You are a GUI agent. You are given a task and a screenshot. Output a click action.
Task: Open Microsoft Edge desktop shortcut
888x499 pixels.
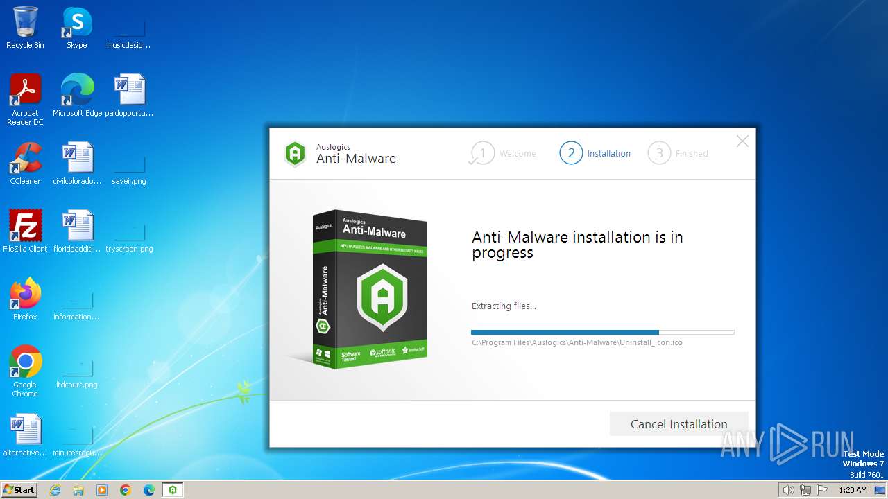[x=77, y=96]
